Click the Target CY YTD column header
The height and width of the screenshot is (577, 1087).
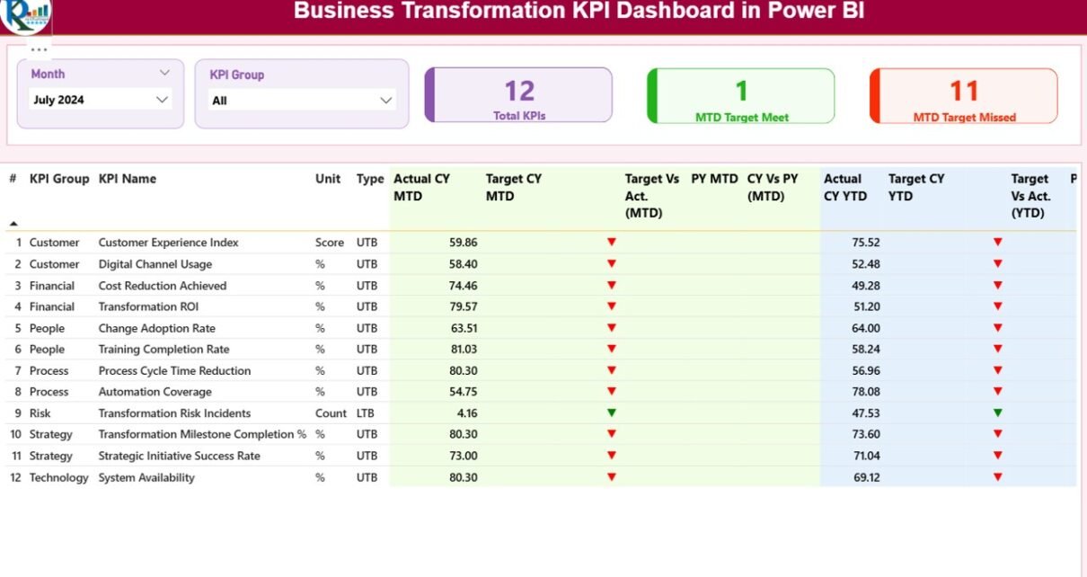tap(915, 187)
